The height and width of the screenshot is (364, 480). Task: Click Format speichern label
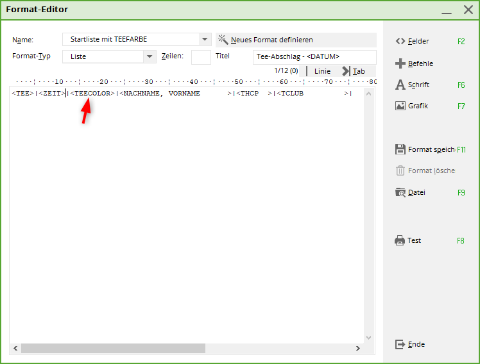(x=431, y=149)
